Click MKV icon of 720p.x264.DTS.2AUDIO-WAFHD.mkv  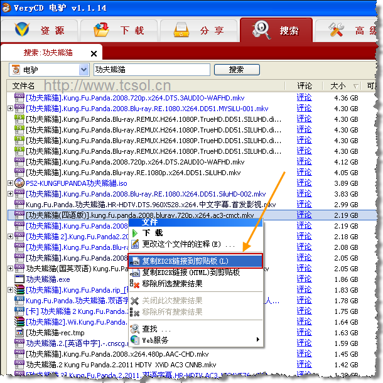[x=19, y=162]
